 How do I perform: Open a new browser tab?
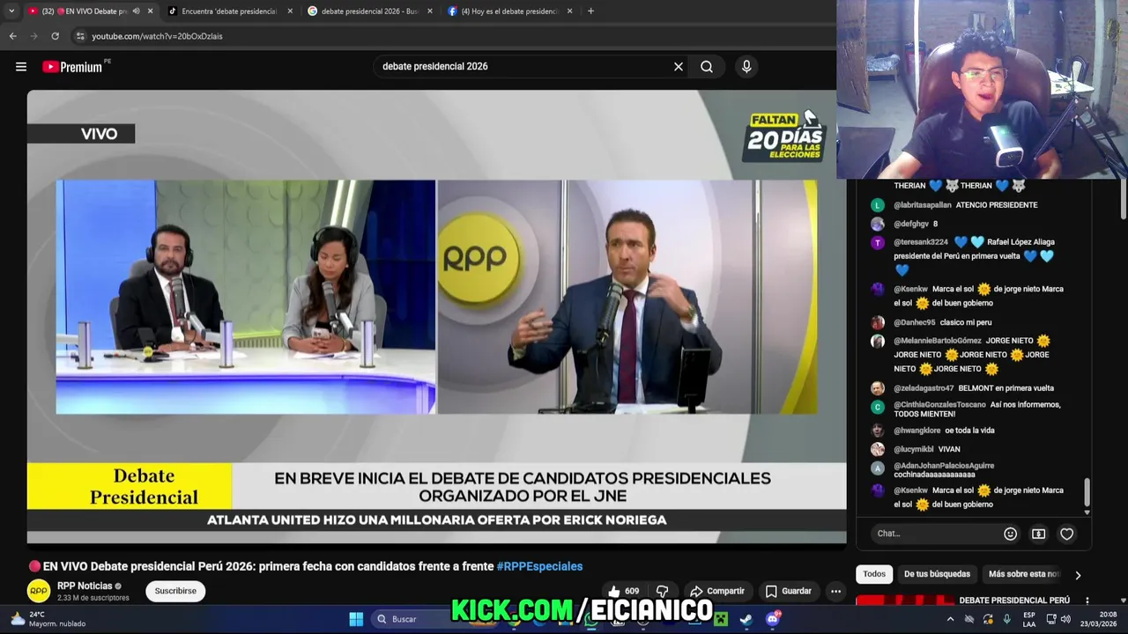[590, 11]
